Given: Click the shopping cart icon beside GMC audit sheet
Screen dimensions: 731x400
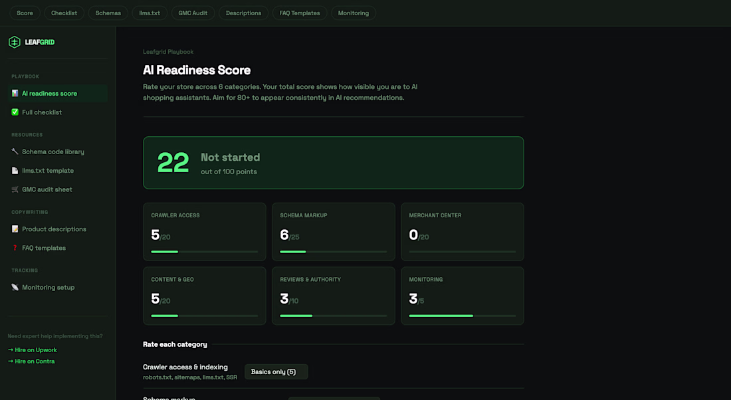Looking at the screenshot, I should tap(15, 189).
